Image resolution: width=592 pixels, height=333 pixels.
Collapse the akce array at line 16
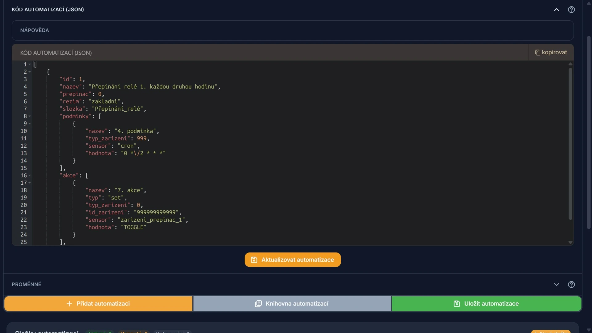(x=30, y=175)
